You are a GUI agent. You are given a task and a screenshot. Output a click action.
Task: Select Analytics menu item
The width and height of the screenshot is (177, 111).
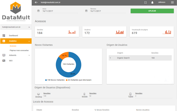[16, 41]
